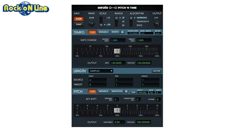The image size is (233, 132).
Task: Select Tempo VARIABLE mode
Action: click(104, 32)
